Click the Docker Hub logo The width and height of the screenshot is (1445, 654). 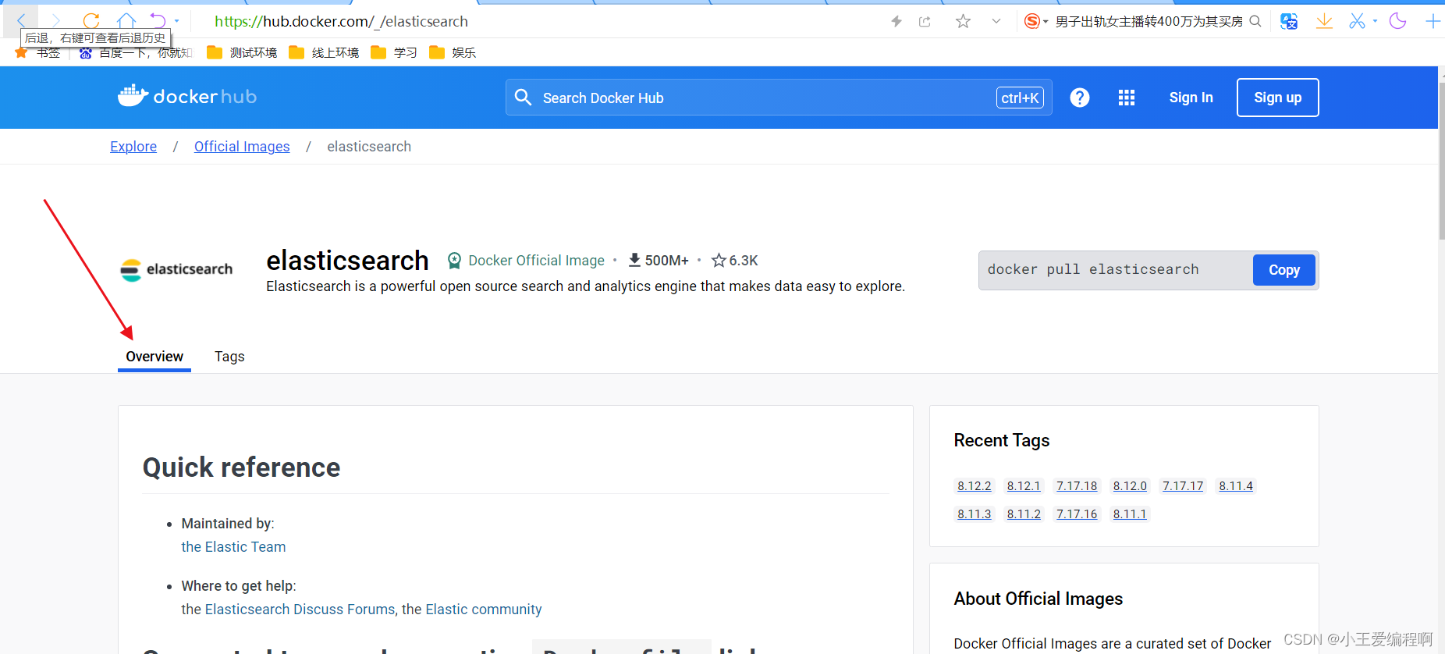pyautogui.click(x=187, y=96)
